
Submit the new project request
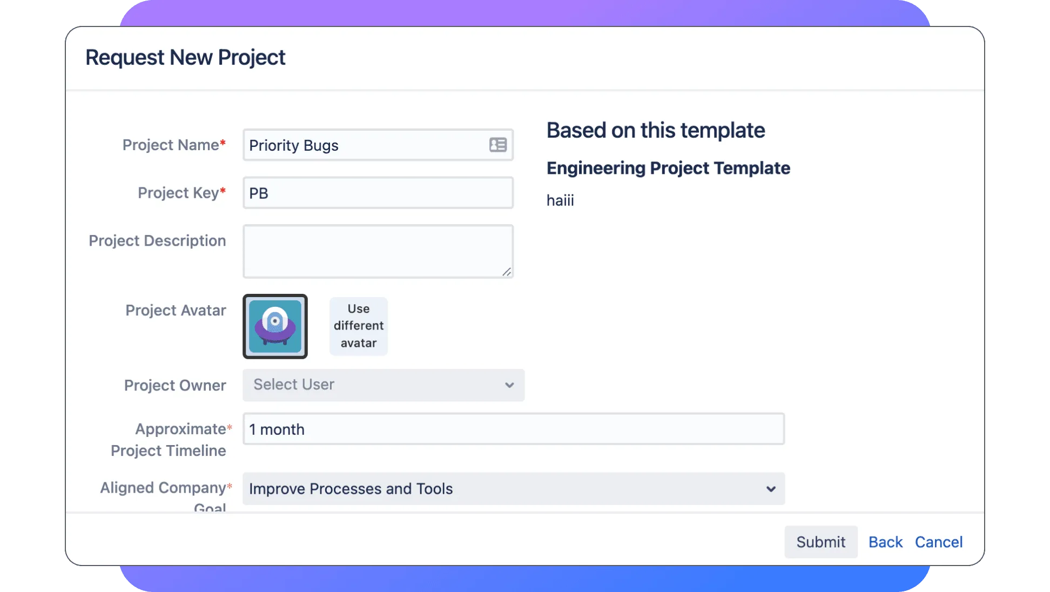click(x=820, y=542)
